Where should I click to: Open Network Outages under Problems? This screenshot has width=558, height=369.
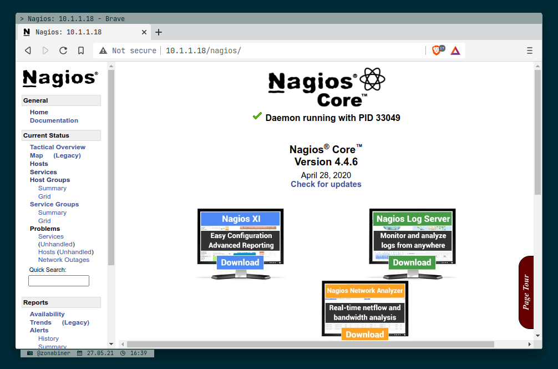click(63, 259)
